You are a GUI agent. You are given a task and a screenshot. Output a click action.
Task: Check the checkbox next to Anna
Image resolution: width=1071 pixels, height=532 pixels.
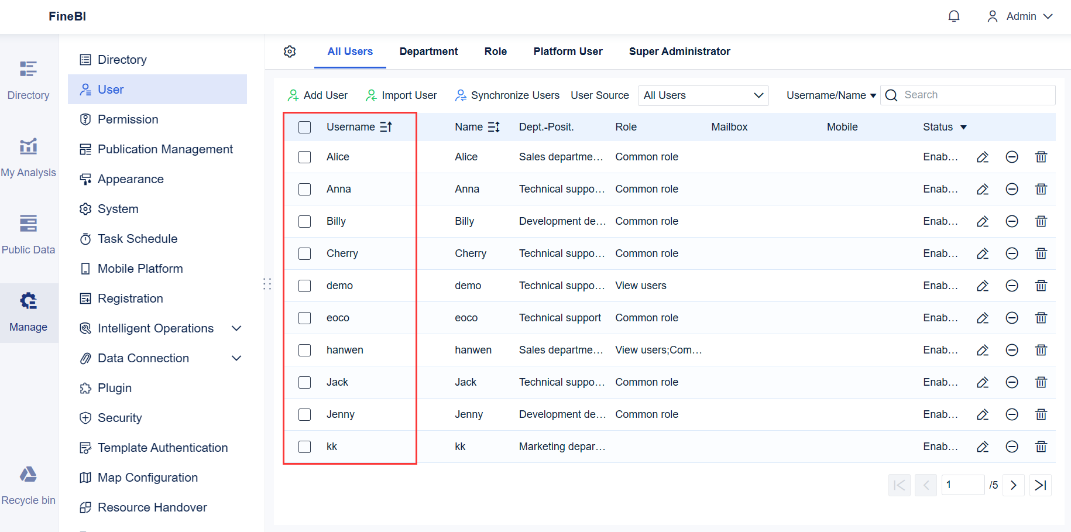pos(304,189)
